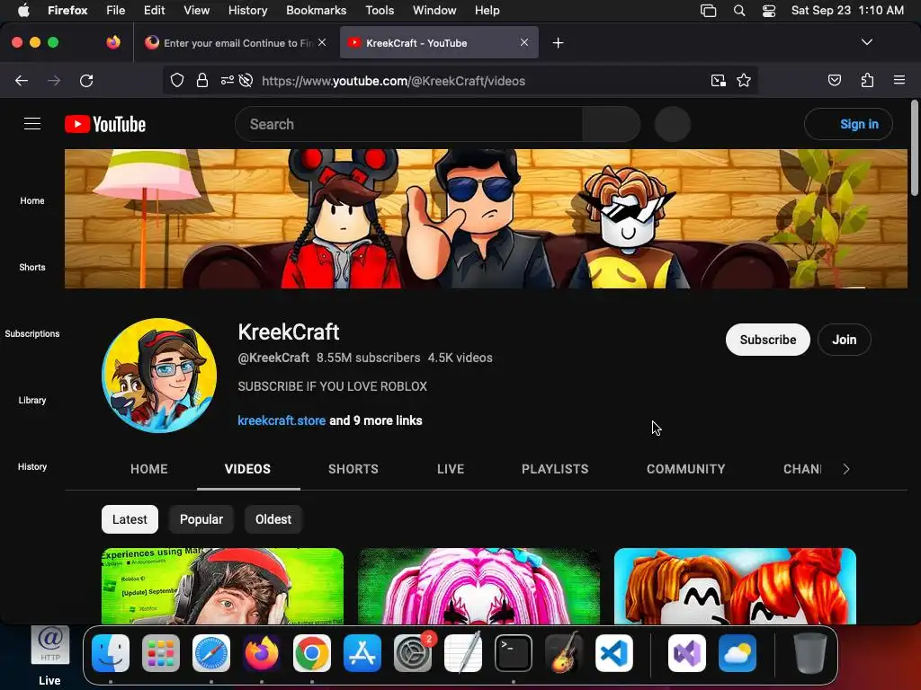Bookmark this page with the star icon
The image size is (921, 690).
tap(744, 80)
